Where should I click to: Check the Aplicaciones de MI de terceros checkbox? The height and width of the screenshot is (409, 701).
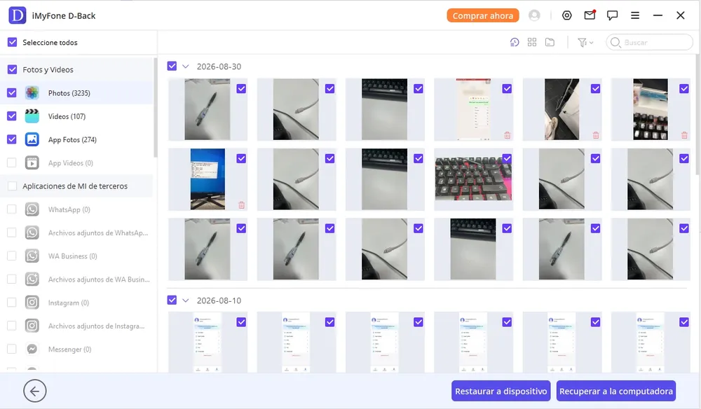[x=12, y=186]
